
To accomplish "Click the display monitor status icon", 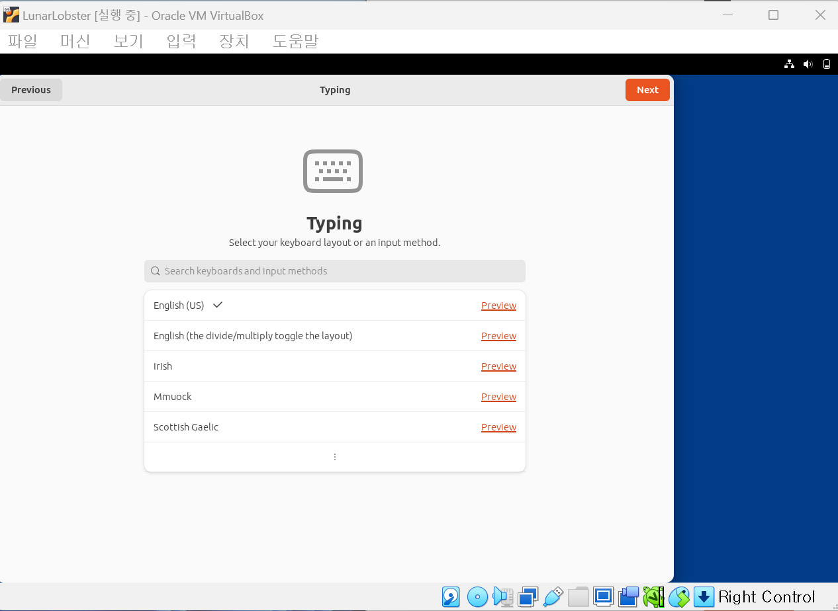I will [603, 597].
